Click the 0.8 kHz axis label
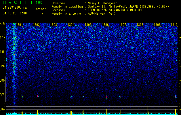The width and height of the screenshot is (181, 115). point(3,80)
